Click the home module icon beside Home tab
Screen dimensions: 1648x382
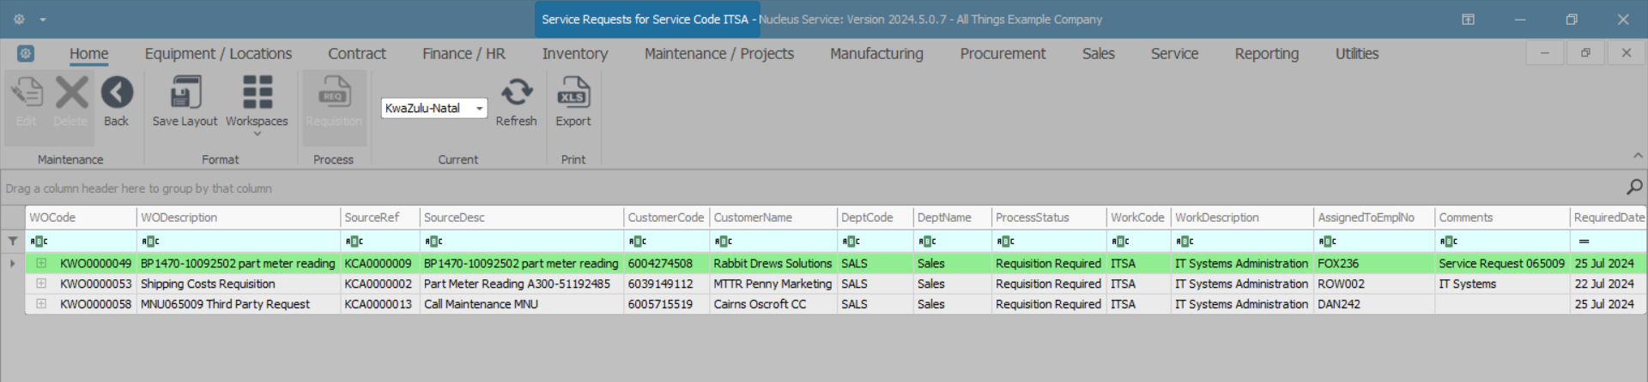[x=26, y=53]
